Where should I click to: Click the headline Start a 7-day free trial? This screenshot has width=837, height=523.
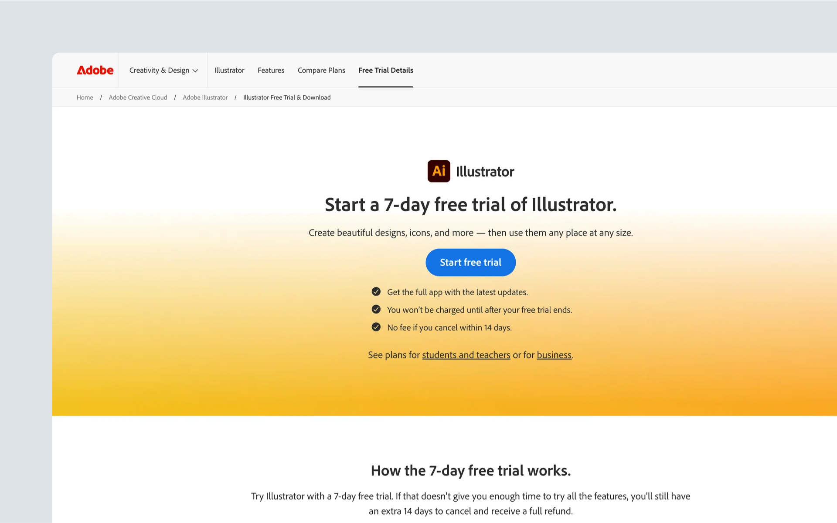(470, 204)
